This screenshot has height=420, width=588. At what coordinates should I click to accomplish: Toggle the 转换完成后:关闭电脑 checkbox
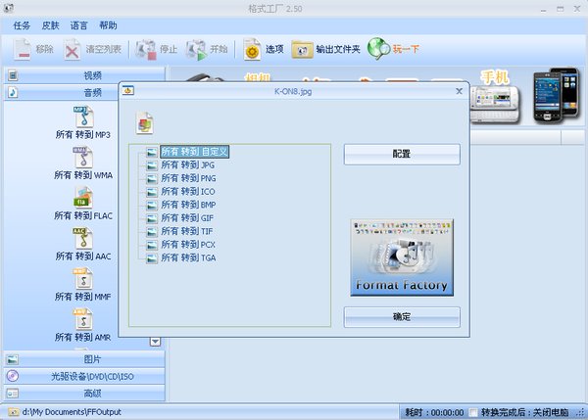[x=473, y=412]
